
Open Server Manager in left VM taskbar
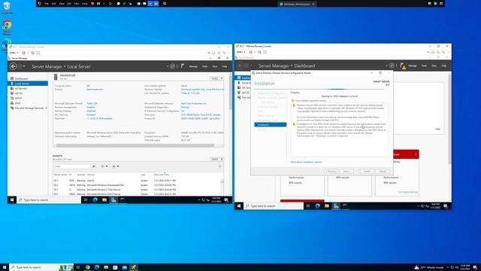click(x=113, y=200)
